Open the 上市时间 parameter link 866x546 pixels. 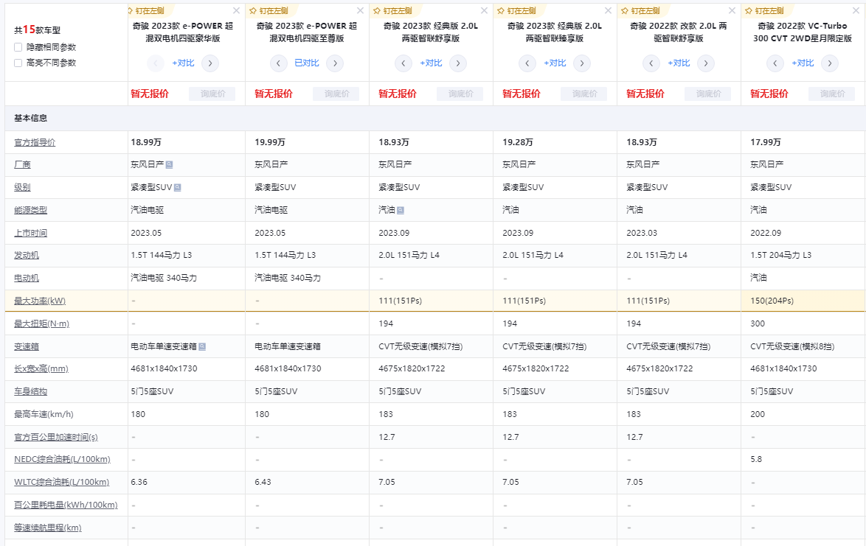[x=30, y=233]
